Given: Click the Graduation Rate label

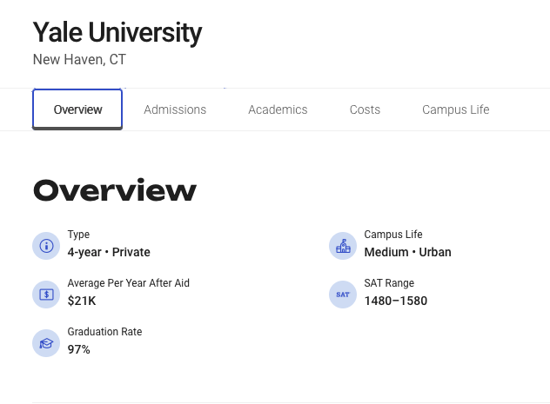Looking at the screenshot, I should 104,332.
